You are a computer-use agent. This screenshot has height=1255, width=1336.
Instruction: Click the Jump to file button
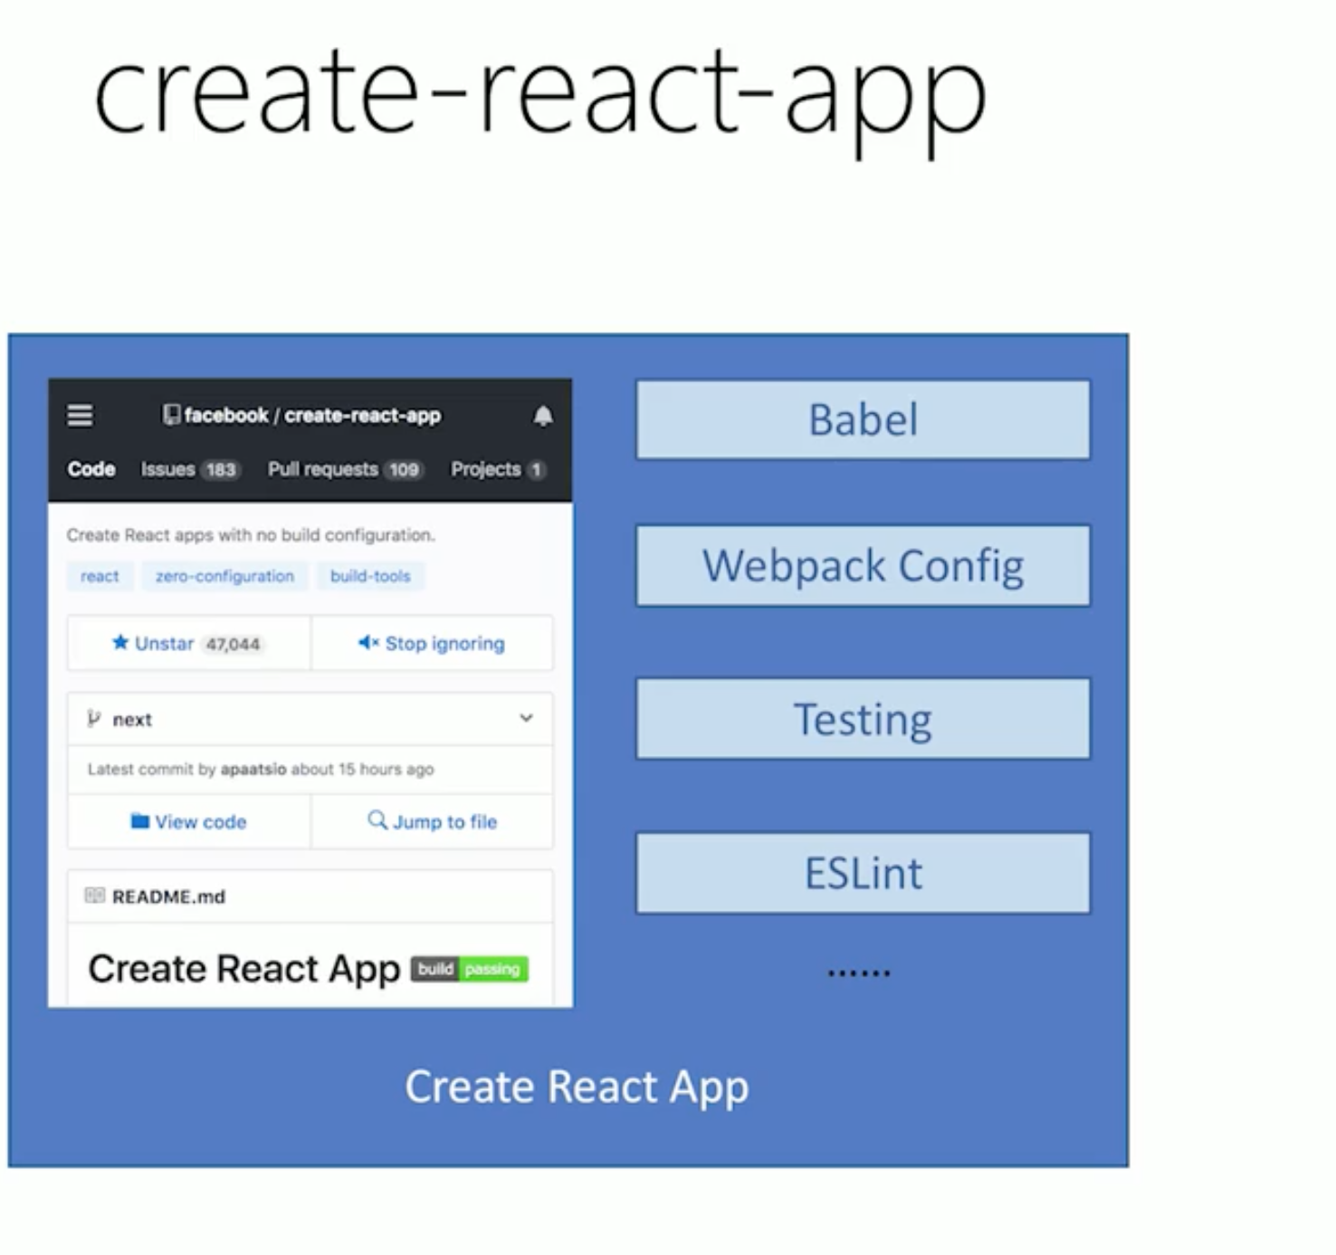tap(432, 821)
